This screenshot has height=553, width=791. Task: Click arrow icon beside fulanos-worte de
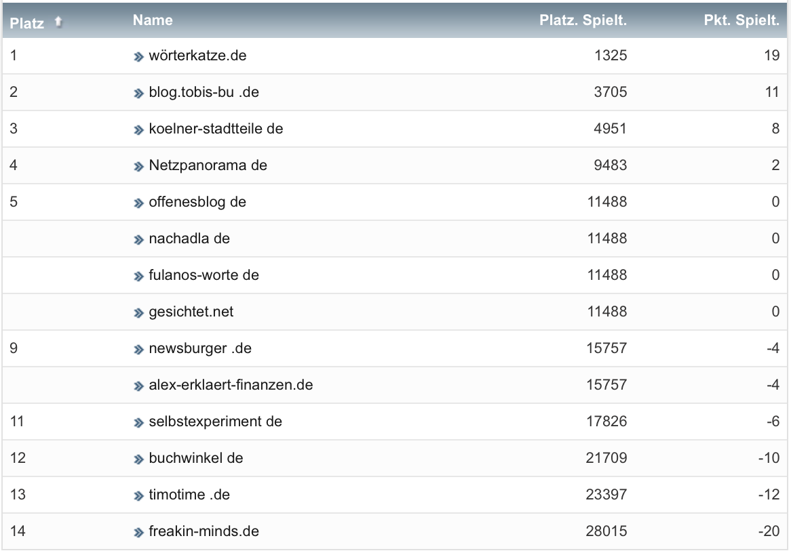point(138,276)
